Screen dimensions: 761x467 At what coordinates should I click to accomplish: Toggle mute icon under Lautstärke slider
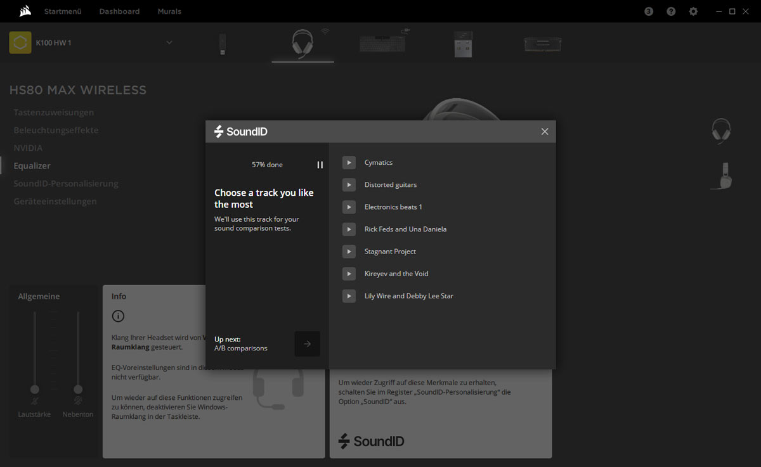(35, 401)
